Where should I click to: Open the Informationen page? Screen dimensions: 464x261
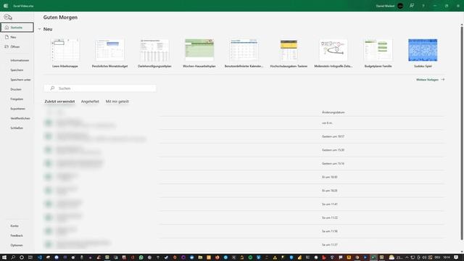pos(20,60)
